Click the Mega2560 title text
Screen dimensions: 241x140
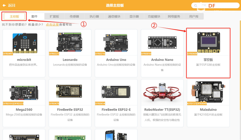coord(24,109)
